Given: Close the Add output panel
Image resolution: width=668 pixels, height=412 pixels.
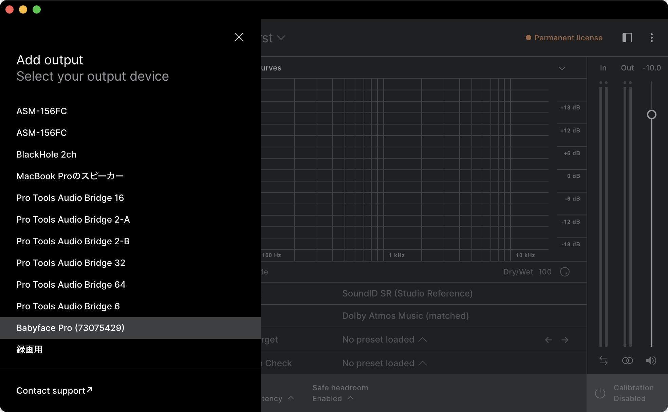Looking at the screenshot, I should click(239, 37).
